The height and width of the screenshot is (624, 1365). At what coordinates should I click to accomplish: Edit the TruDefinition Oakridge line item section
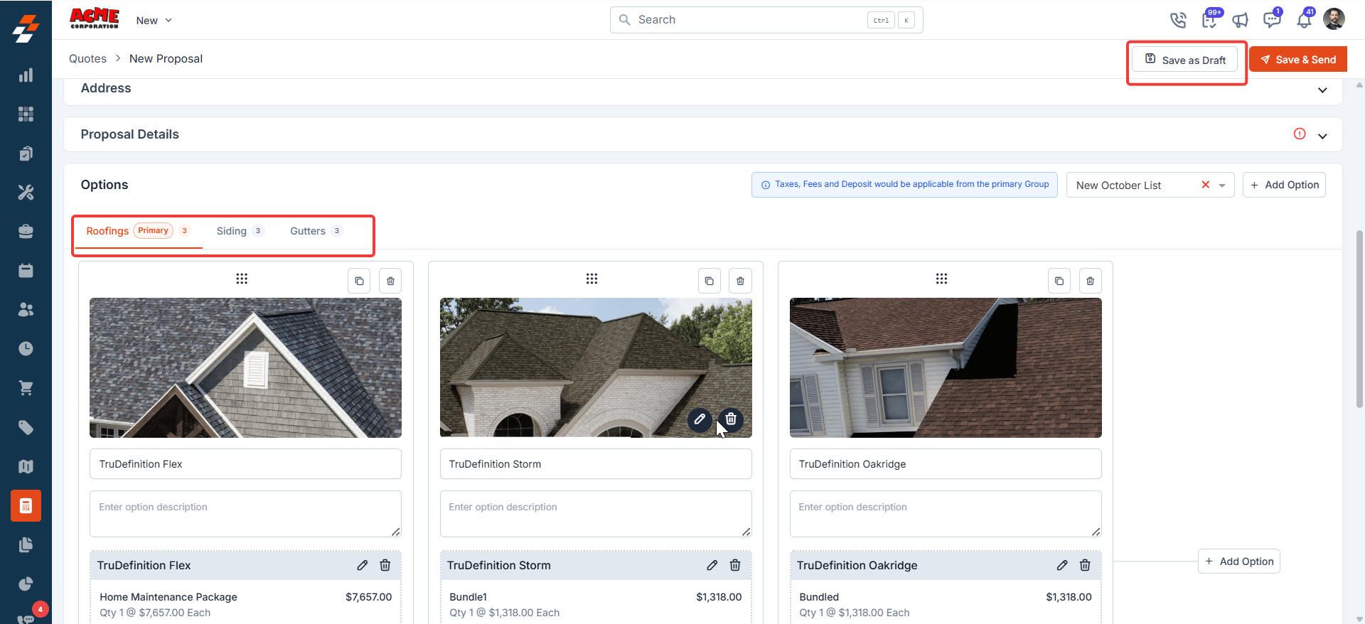tap(1062, 565)
